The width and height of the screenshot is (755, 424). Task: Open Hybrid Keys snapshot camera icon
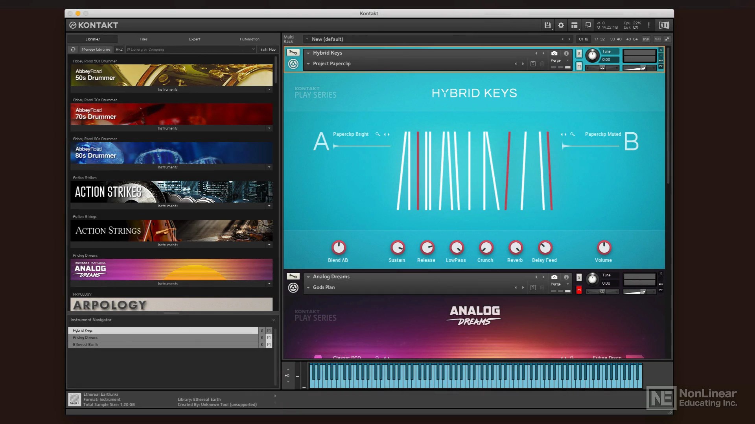pos(554,53)
